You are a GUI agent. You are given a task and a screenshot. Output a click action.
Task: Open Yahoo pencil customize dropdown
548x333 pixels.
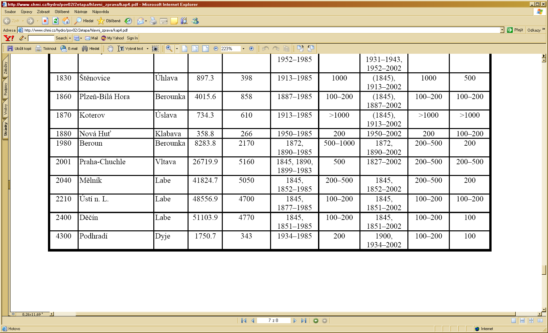pos(25,38)
